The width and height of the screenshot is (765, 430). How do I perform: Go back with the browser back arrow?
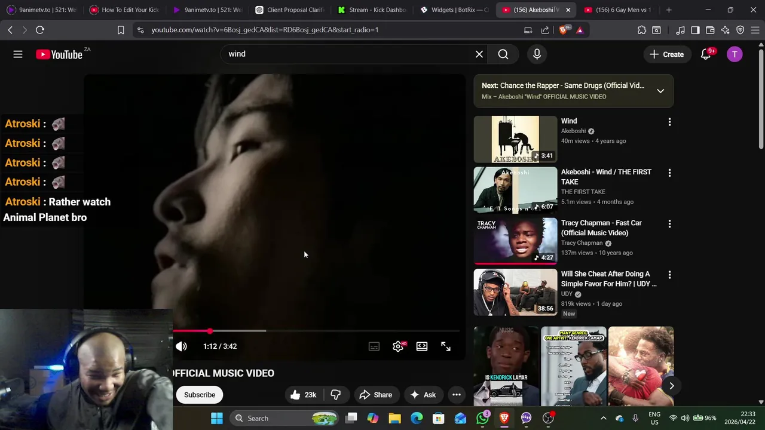tap(10, 30)
